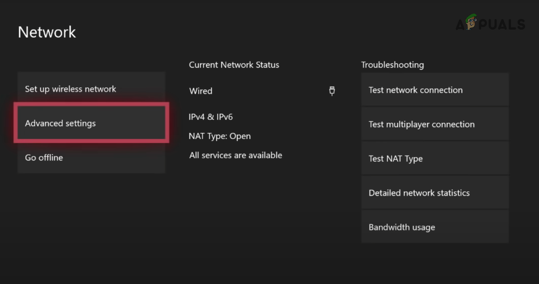This screenshot has height=284, width=539.
Task: Run Test network connection
Action: coord(435,90)
